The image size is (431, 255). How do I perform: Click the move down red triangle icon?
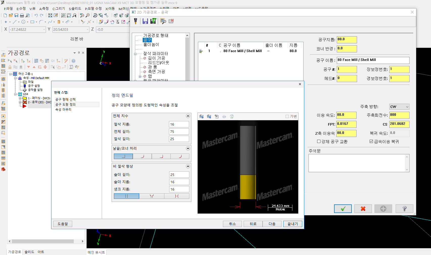tap(29, 67)
